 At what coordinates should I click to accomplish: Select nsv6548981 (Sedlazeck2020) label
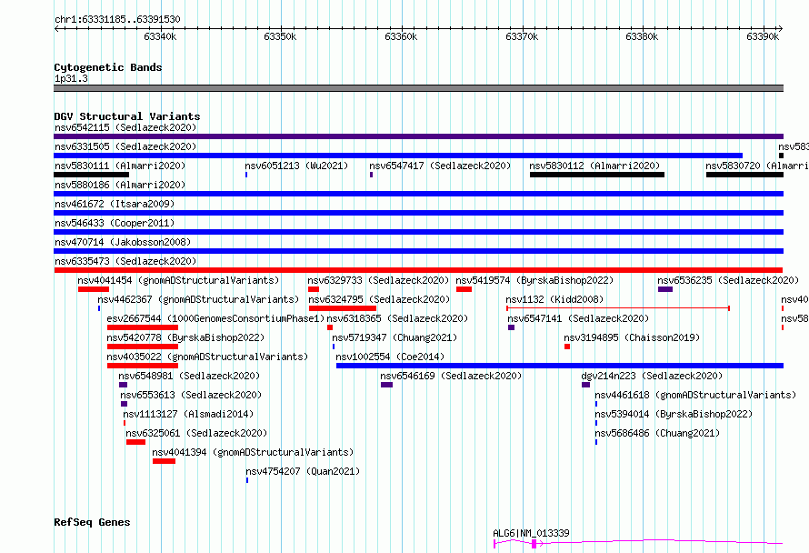click(189, 376)
